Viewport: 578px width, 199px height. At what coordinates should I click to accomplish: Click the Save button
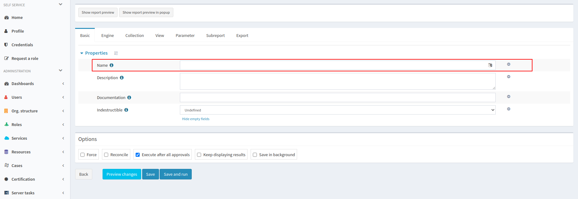tap(151, 174)
